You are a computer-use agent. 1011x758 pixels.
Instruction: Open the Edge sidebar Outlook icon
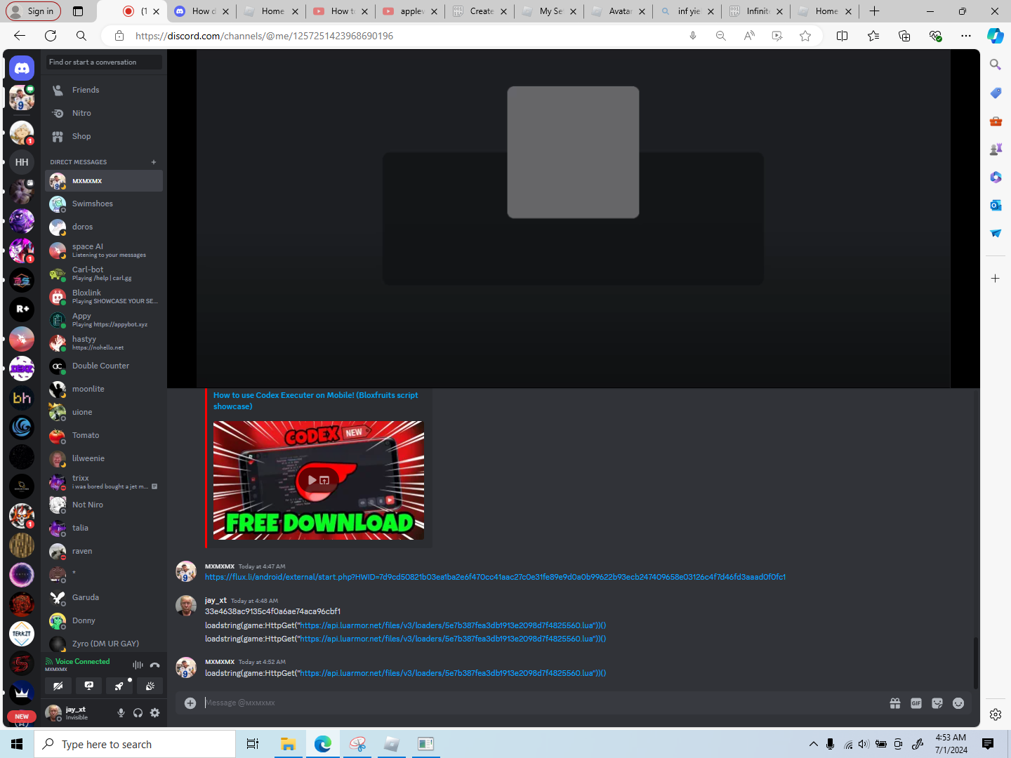996,205
